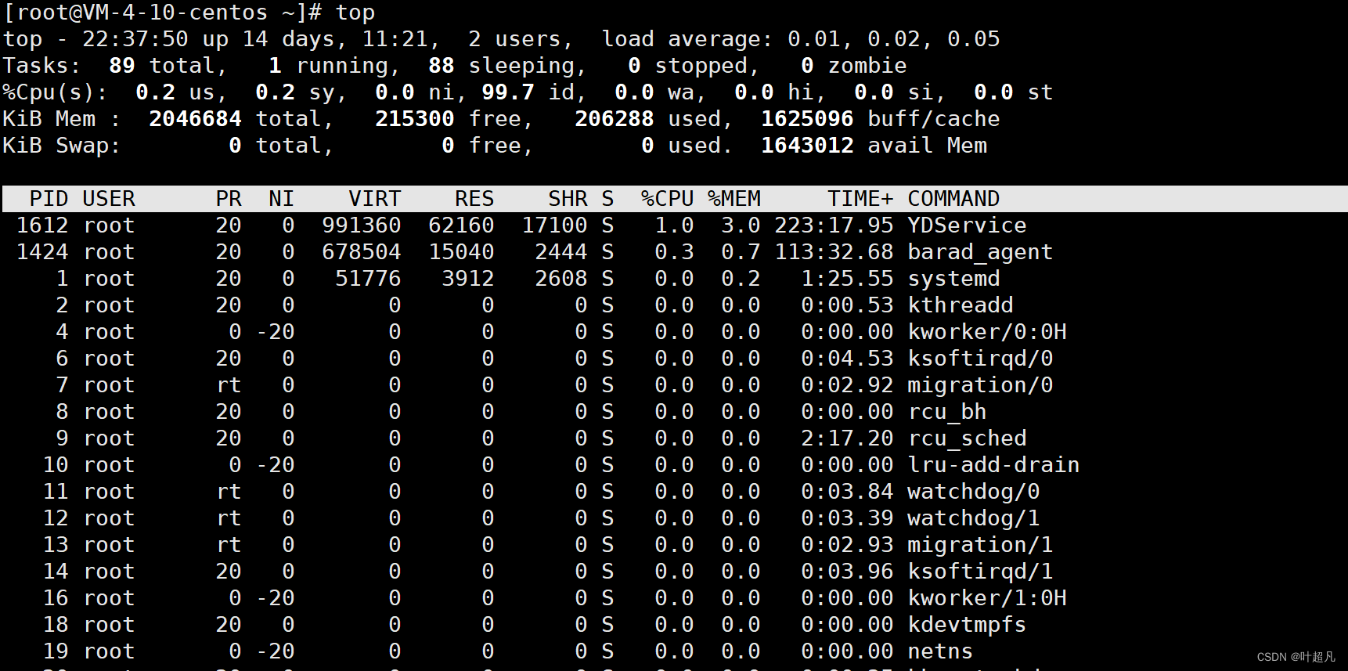
Task: Click PID 1612 in the process list
Action: (x=42, y=225)
